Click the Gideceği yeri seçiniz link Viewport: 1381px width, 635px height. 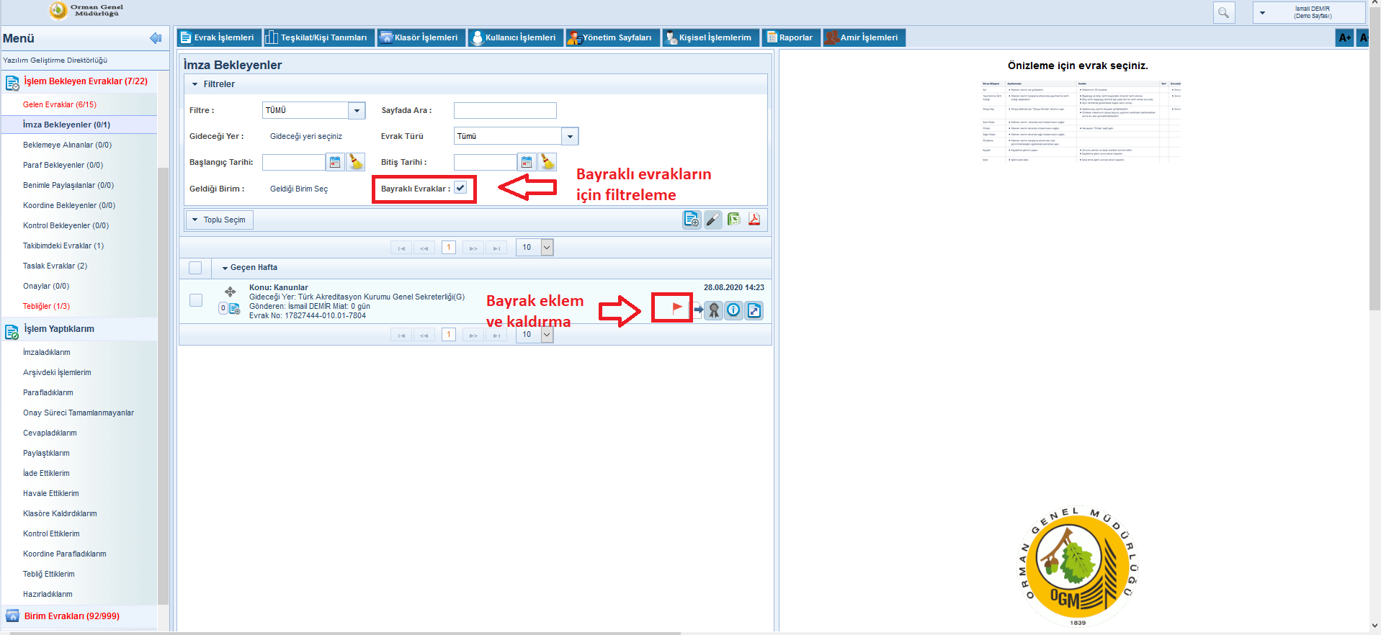click(x=306, y=136)
